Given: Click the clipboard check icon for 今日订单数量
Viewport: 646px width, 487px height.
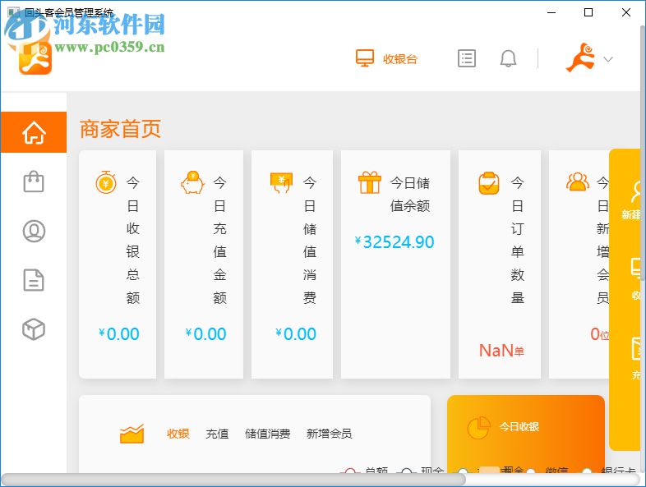Looking at the screenshot, I should (489, 183).
